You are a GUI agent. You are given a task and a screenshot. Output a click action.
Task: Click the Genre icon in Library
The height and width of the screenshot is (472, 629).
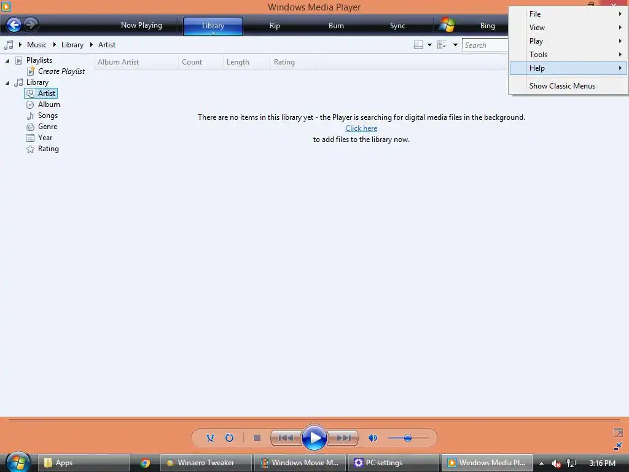pyautogui.click(x=30, y=127)
